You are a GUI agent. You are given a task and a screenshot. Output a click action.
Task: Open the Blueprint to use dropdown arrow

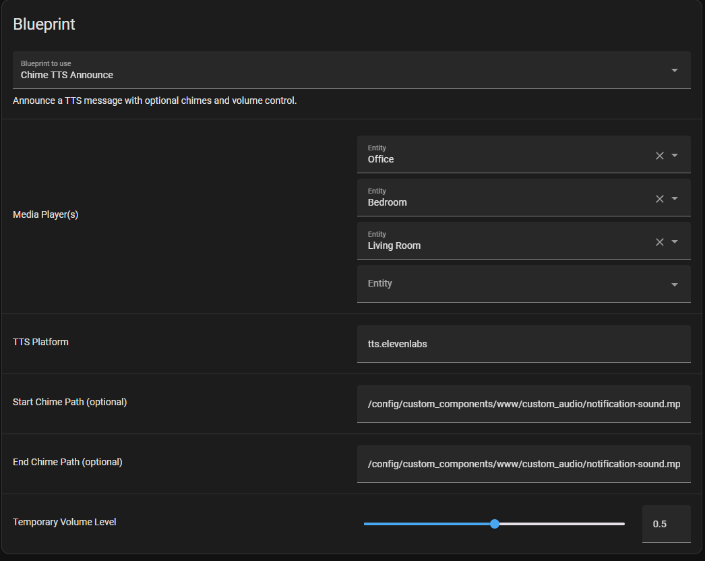(x=675, y=70)
